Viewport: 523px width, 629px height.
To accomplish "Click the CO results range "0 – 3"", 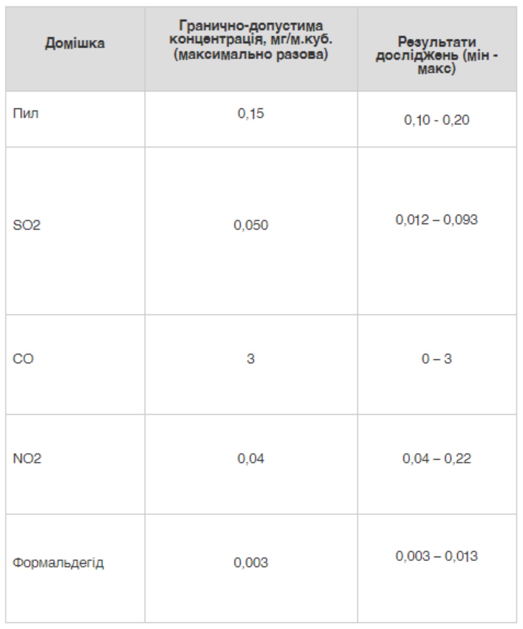I will (x=437, y=359).
